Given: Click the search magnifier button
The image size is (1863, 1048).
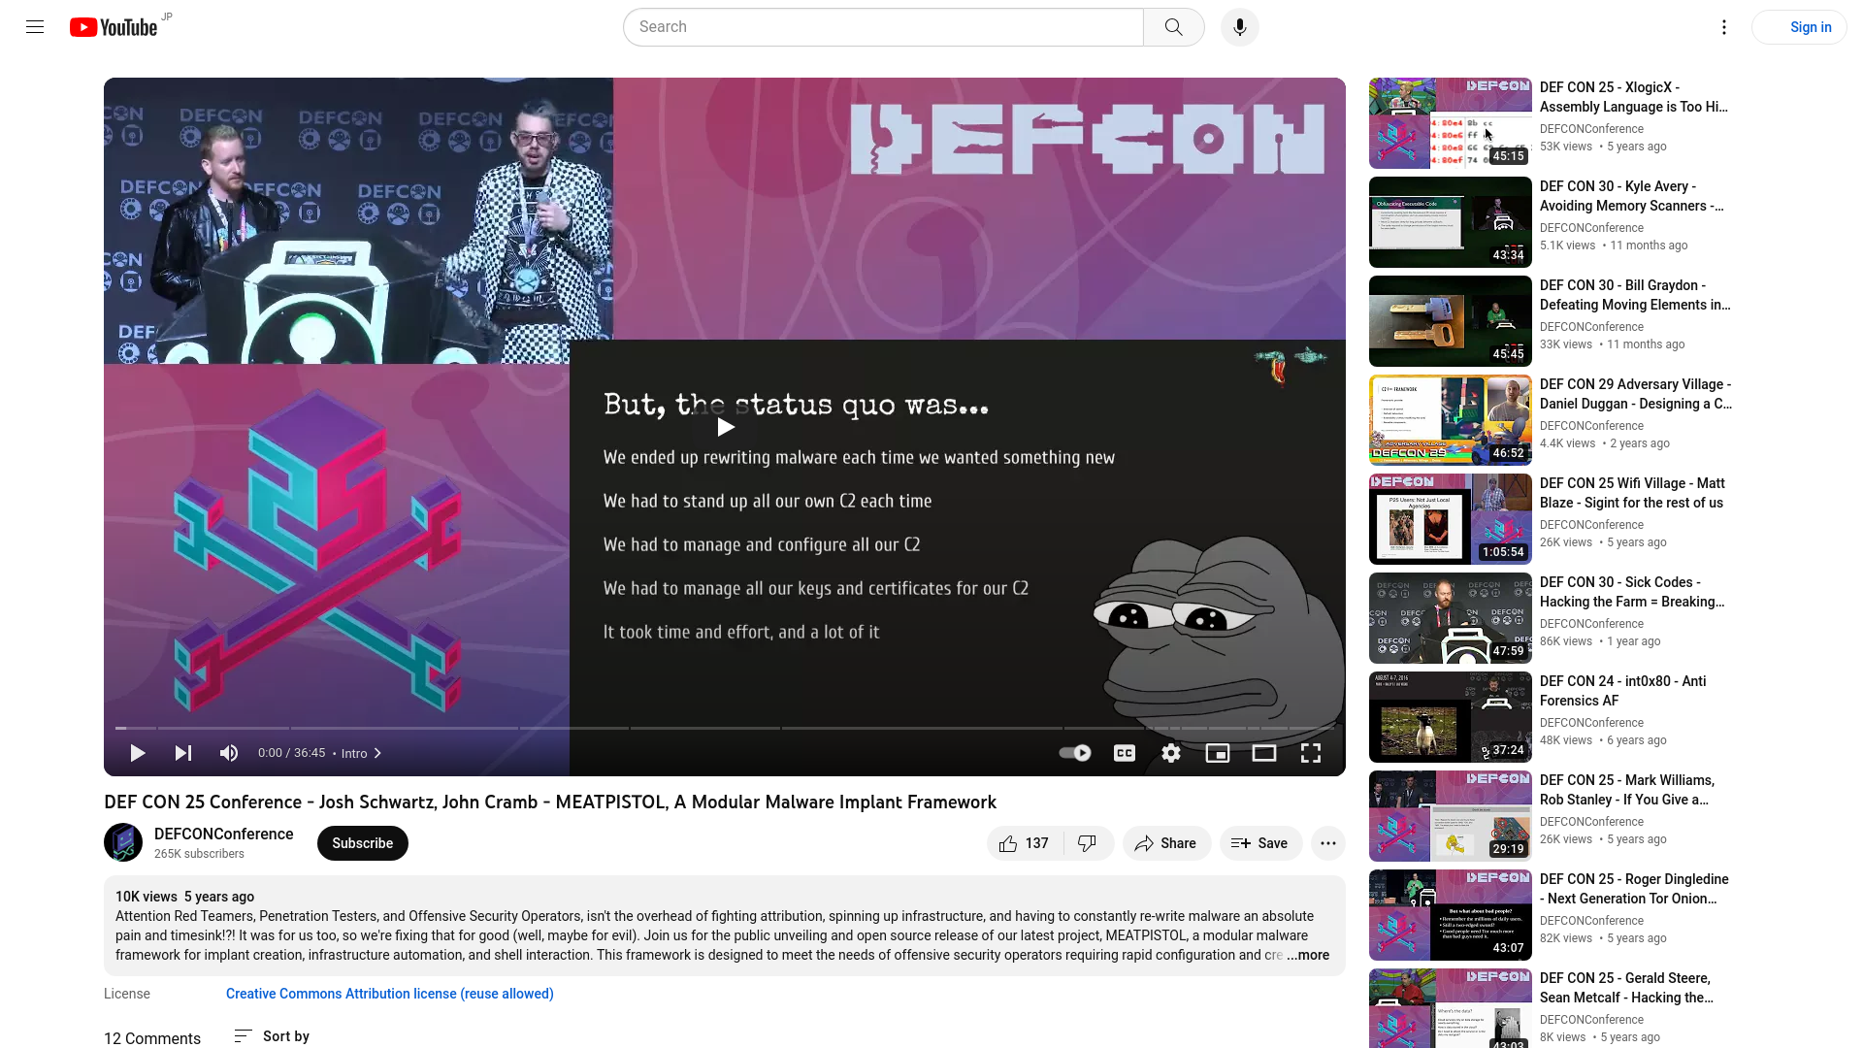Looking at the screenshot, I should pyautogui.click(x=1174, y=27).
